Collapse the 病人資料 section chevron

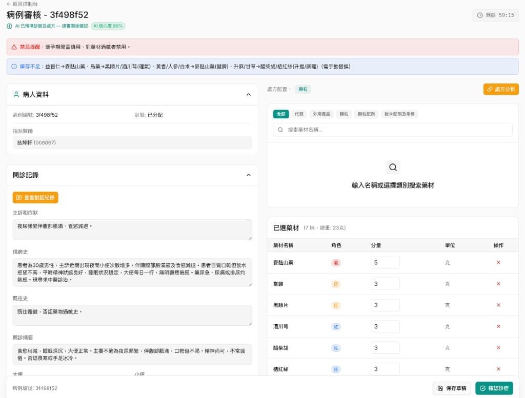[x=249, y=95]
